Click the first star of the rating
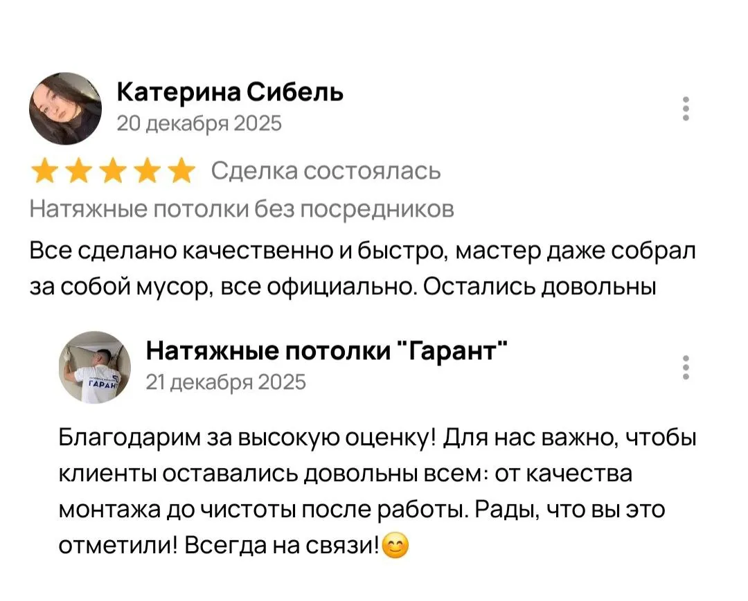The width and height of the screenshot is (748, 601). point(44,170)
